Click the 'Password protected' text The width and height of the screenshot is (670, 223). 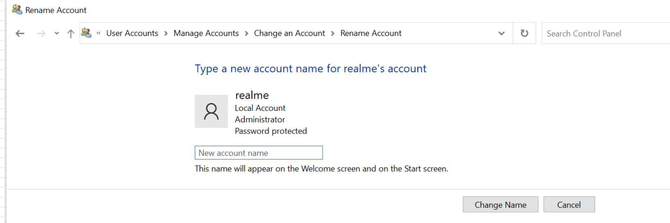271,131
